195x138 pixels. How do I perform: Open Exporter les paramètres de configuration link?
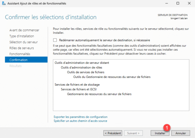pos(81,117)
